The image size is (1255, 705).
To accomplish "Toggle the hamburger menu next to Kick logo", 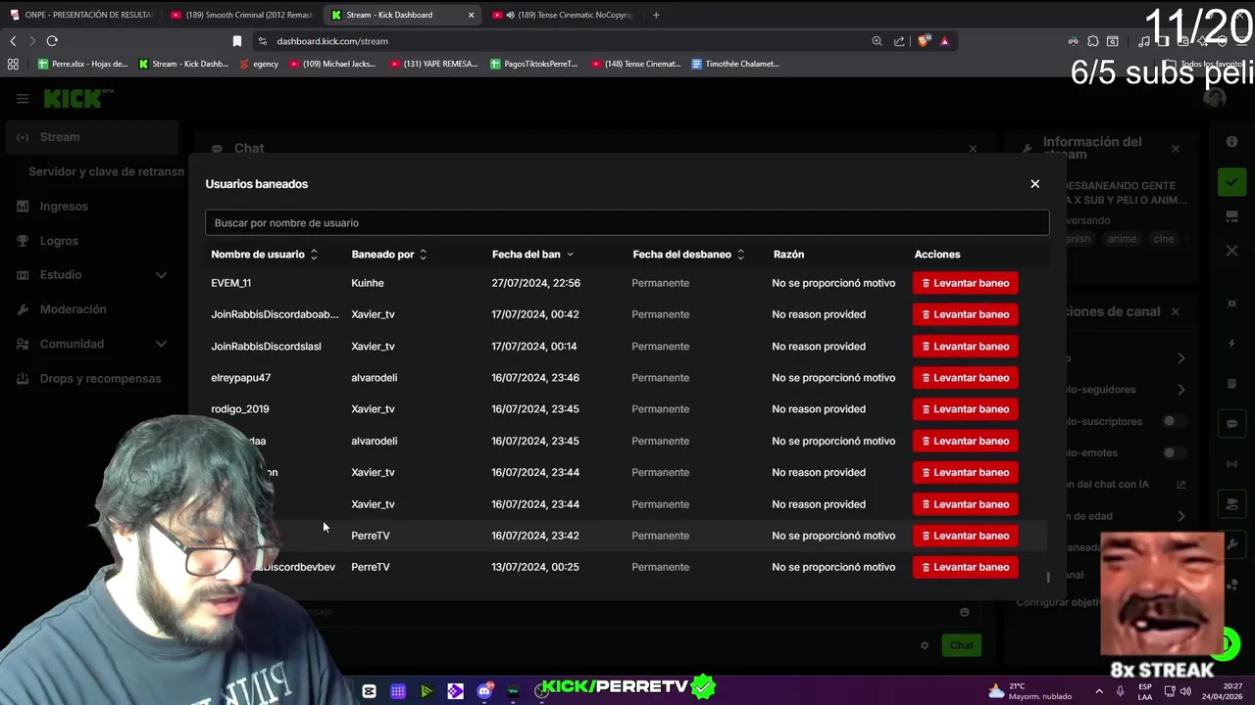I will 23,99.
